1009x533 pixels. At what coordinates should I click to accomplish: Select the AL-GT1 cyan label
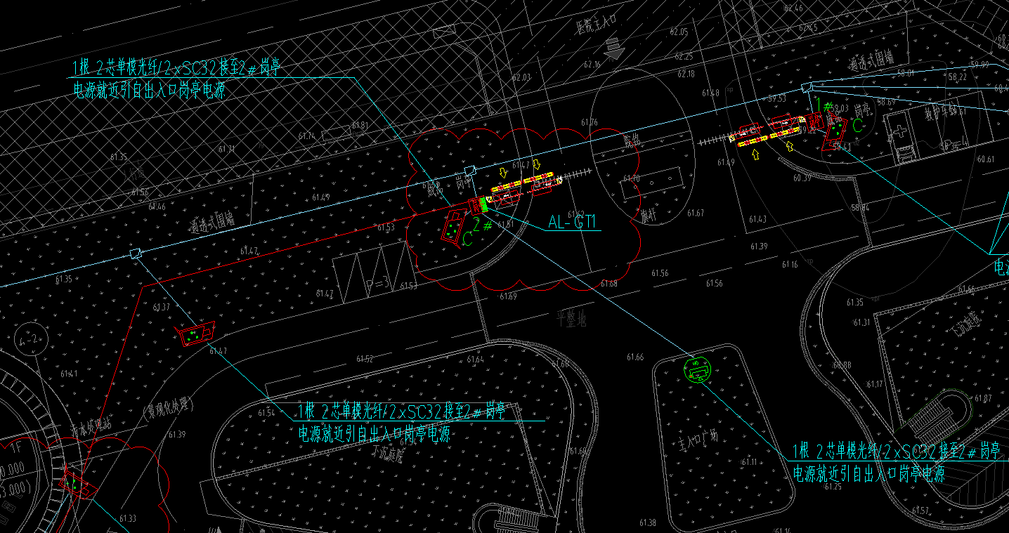(x=572, y=223)
